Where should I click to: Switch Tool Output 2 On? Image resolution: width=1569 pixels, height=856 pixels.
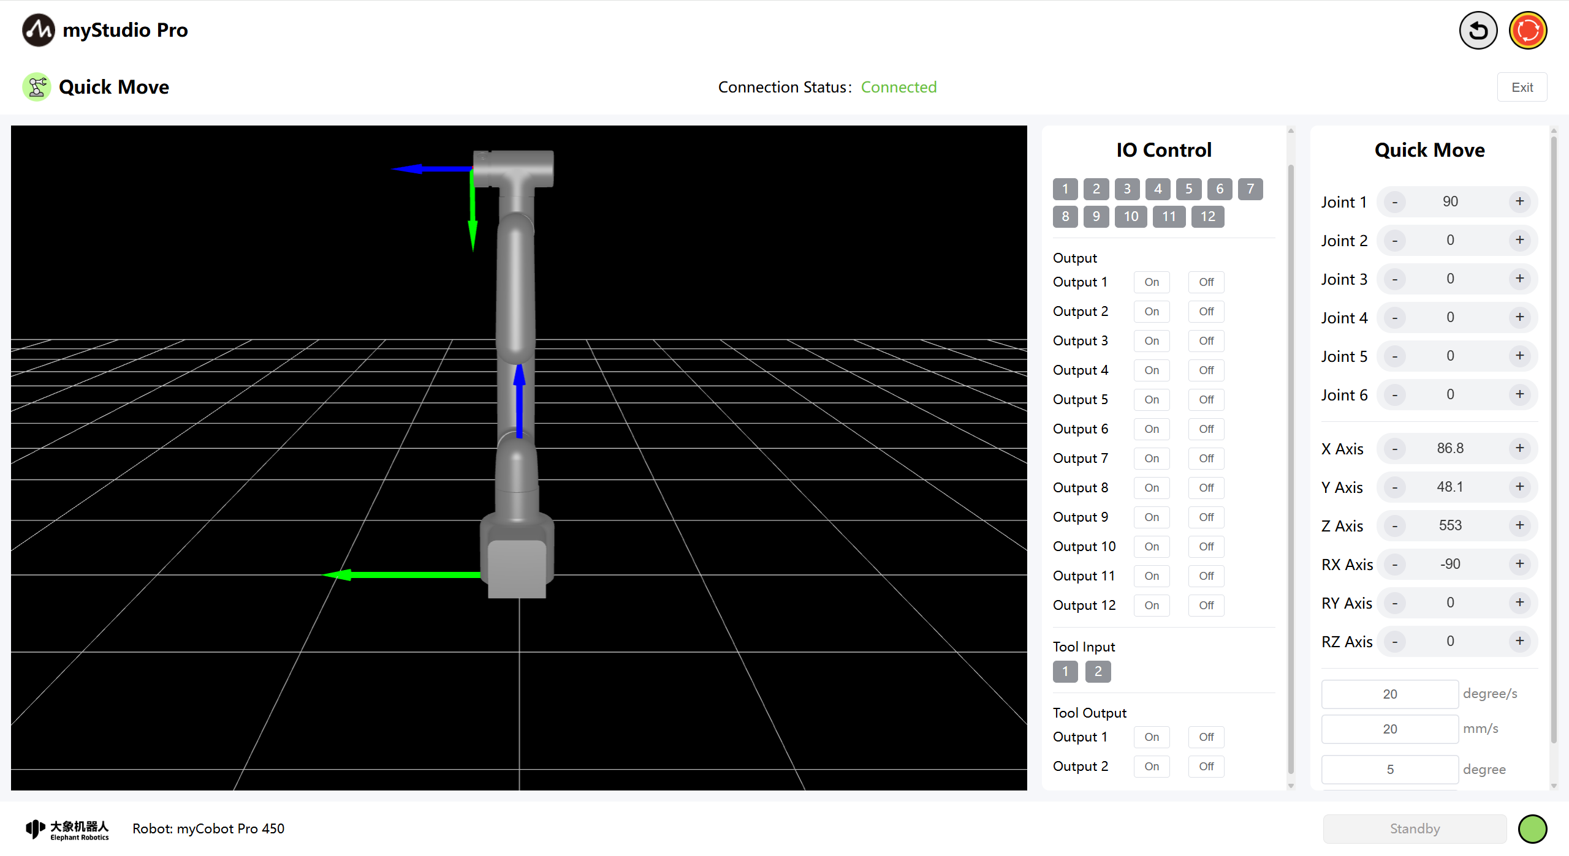point(1151,767)
